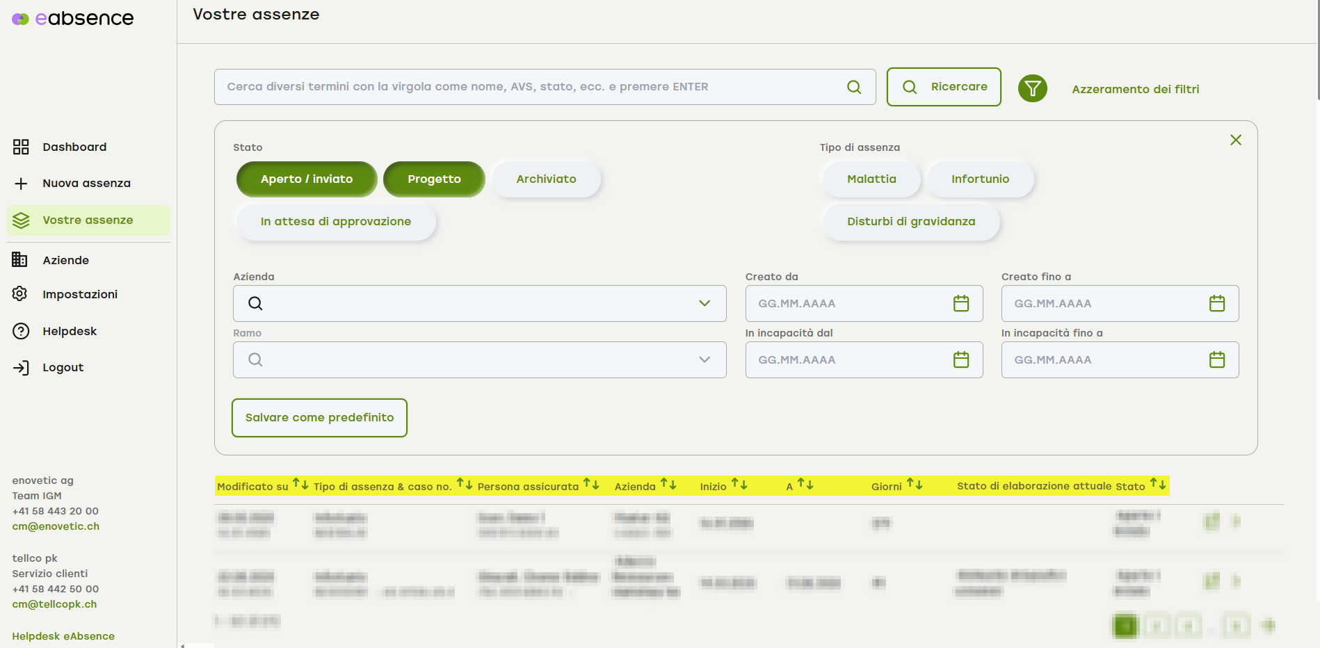
Task: Expand the Ramo dropdown
Action: (x=704, y=359)
